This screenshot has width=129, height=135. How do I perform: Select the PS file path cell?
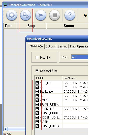(x=75, y=96)
